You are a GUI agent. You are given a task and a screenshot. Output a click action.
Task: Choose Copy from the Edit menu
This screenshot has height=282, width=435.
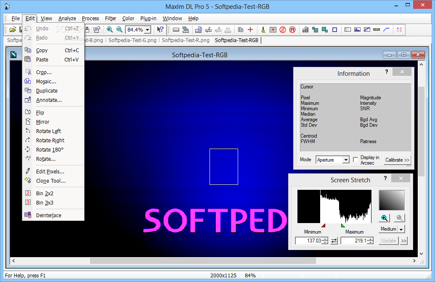pyautogui.click(x=53, y=50)
